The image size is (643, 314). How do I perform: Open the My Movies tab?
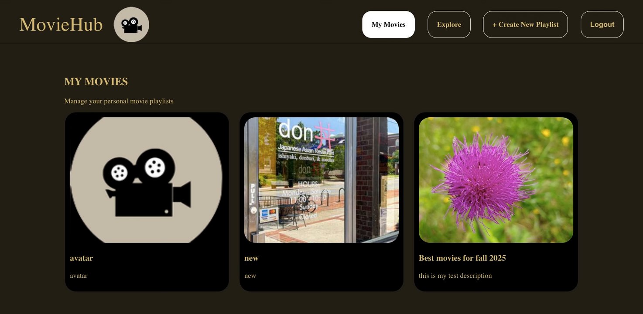tap(388, 24)
